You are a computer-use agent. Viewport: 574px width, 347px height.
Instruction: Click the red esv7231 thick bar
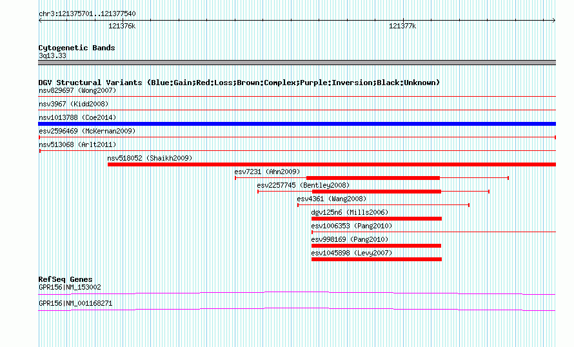tap(373, 178)
